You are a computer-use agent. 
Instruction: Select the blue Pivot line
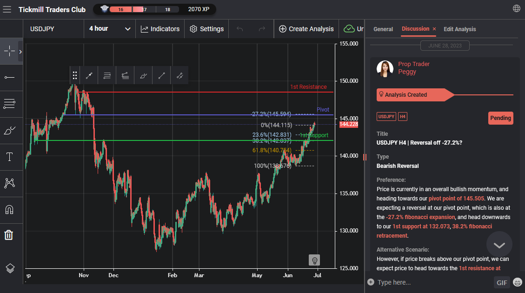[198, 115]
